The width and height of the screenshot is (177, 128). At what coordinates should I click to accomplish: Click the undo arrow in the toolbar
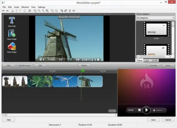[3, 11]
